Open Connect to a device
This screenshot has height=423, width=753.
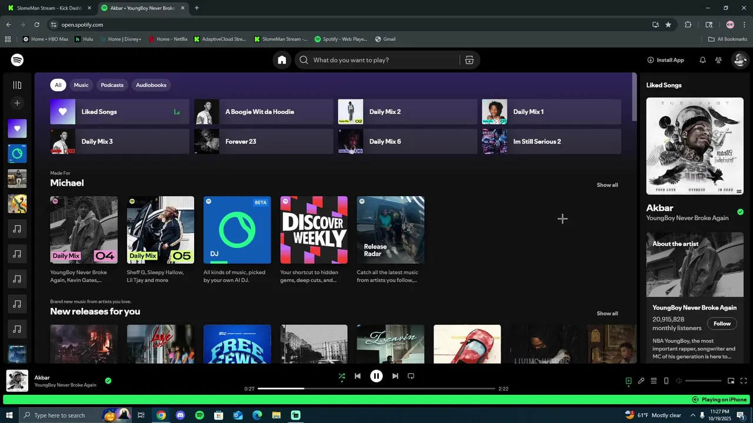pyautogui.click(x=666, y=381)
